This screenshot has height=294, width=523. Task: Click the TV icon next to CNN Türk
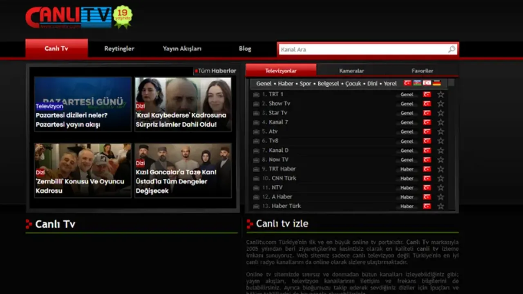point(256,178)
